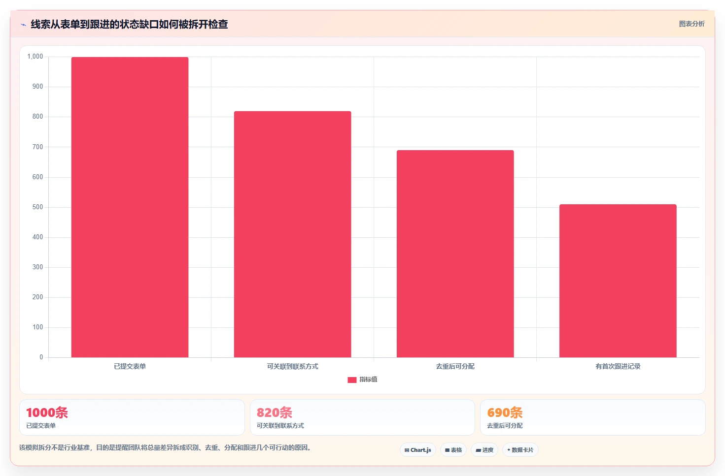725x476 pixels.
Task: Select the 进度 tag chip
Action: pyautogui.click(x=484, y=450)
